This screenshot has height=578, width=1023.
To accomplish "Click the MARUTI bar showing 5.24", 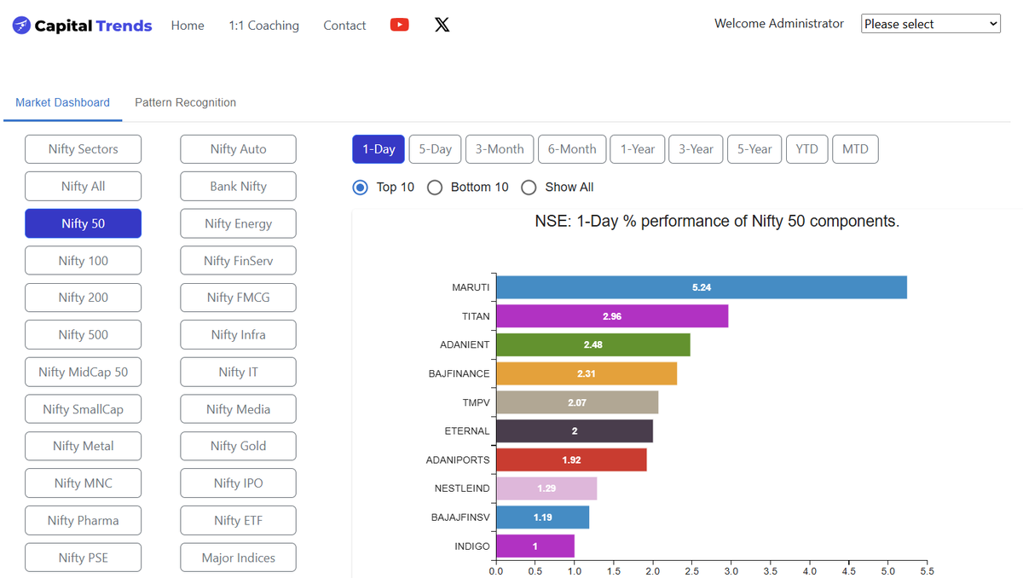I will click(x=702, y=287).
